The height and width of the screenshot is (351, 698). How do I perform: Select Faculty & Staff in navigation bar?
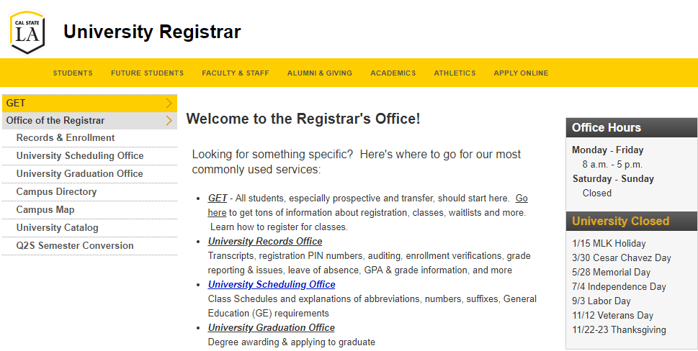coord(236,73)
